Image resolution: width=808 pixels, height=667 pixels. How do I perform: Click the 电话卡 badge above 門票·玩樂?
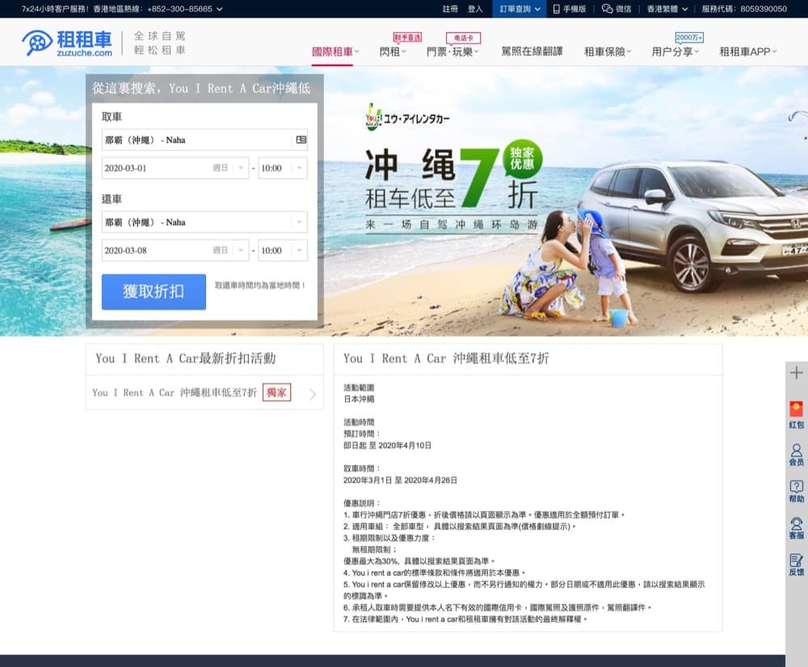pyautogui.click(x=463, y=38)
